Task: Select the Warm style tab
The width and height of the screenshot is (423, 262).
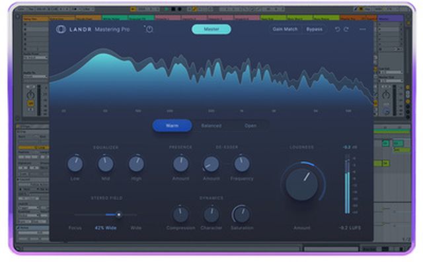Action: [x=172, y=126]
